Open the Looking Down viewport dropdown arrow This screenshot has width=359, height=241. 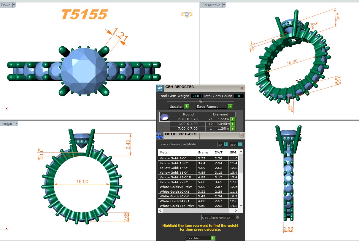pos(14,5)
